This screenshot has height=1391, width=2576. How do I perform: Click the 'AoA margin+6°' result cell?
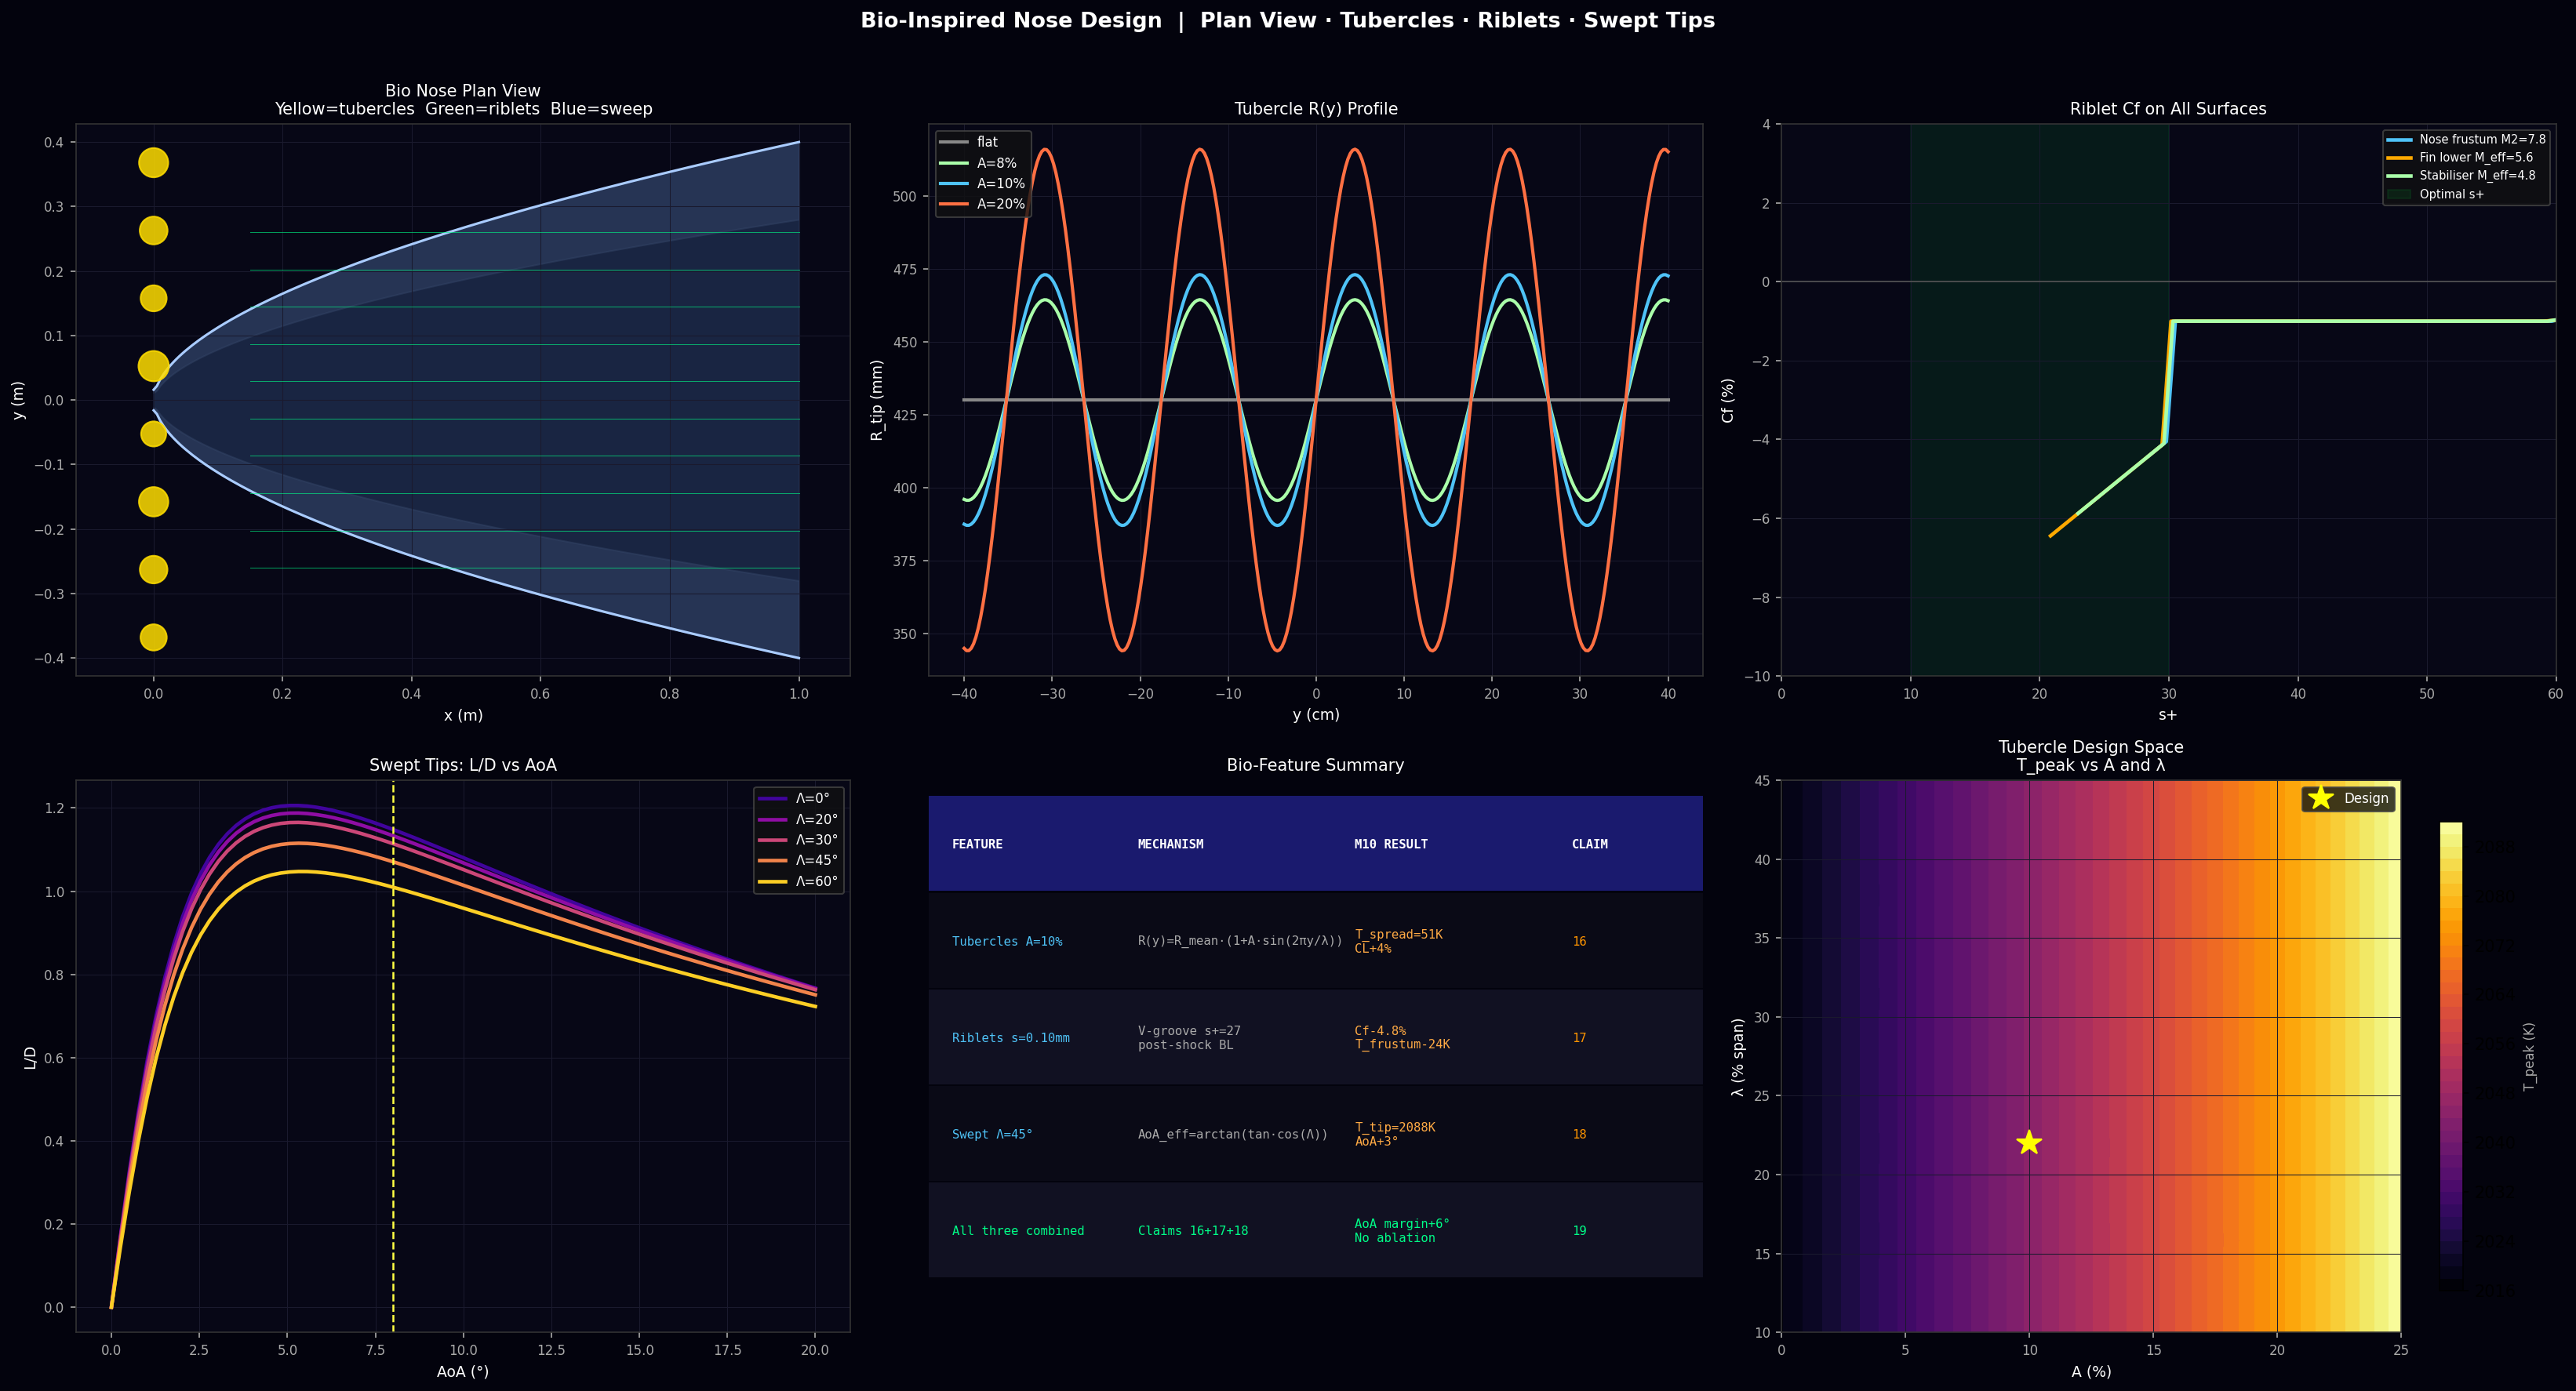coord(1402,1231)
